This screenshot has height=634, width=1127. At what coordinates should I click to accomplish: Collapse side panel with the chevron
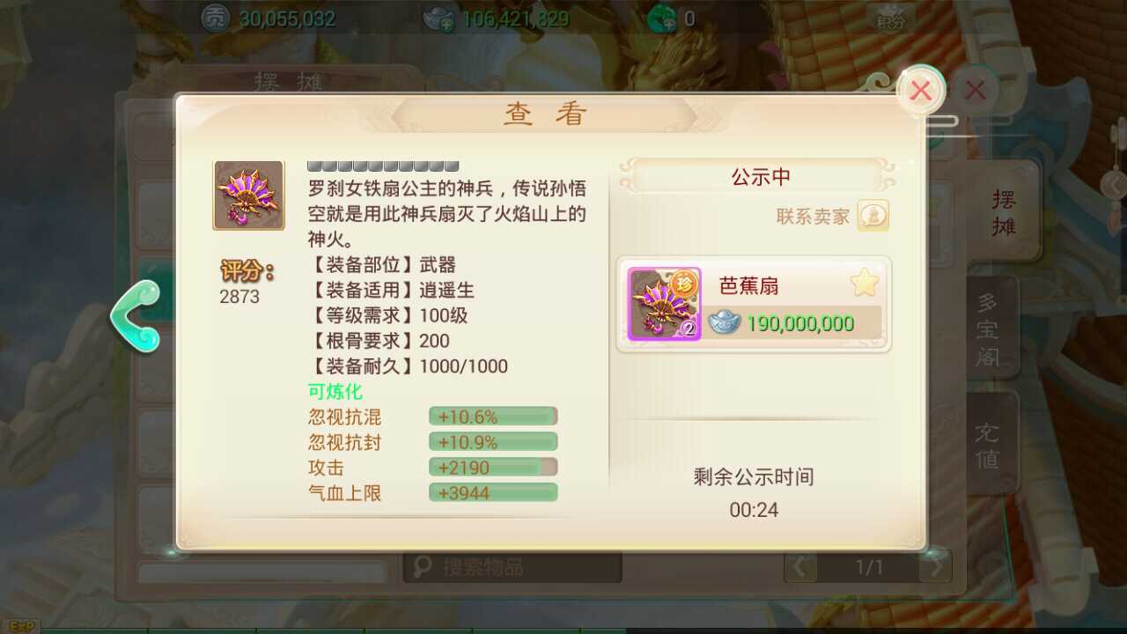pyautogui.click(x=1115, y=184)
